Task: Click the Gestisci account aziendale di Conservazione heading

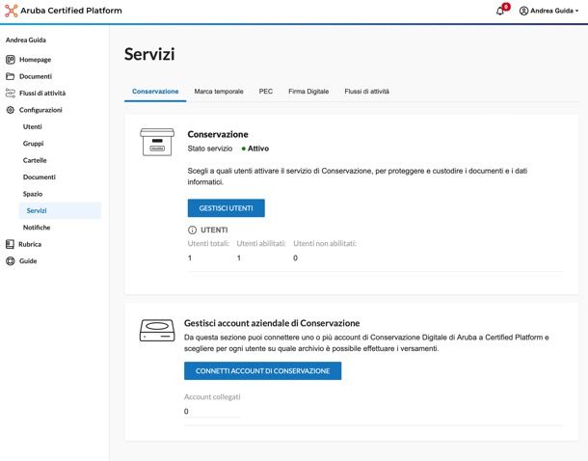Action: click(x=272, y=323)
